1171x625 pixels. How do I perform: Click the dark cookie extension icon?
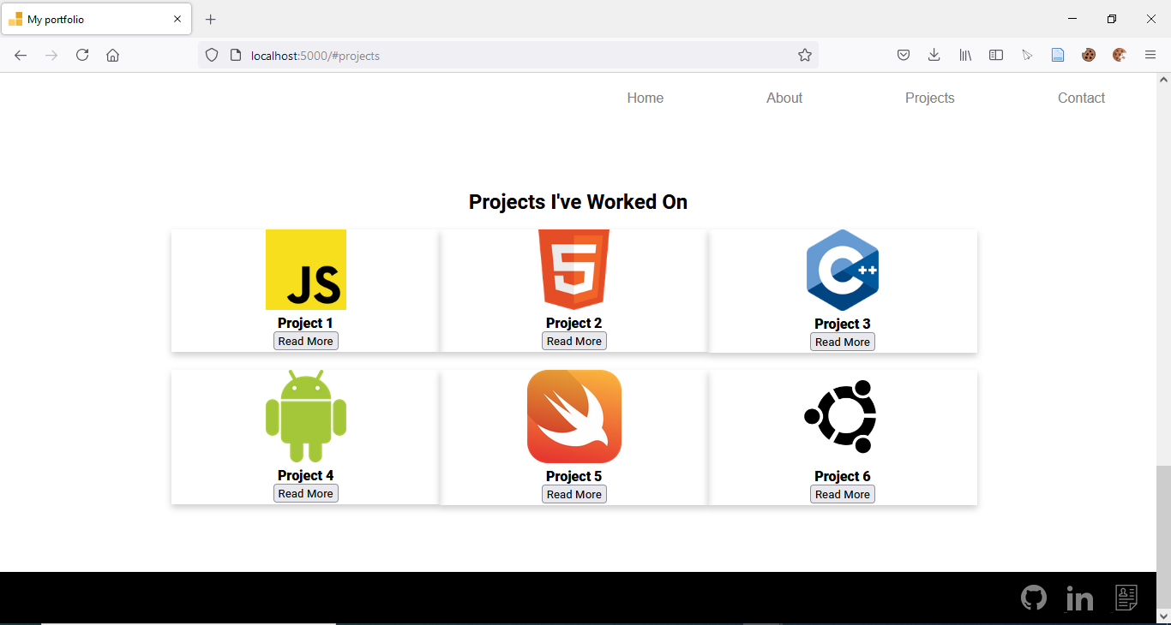click(1089, 56)
